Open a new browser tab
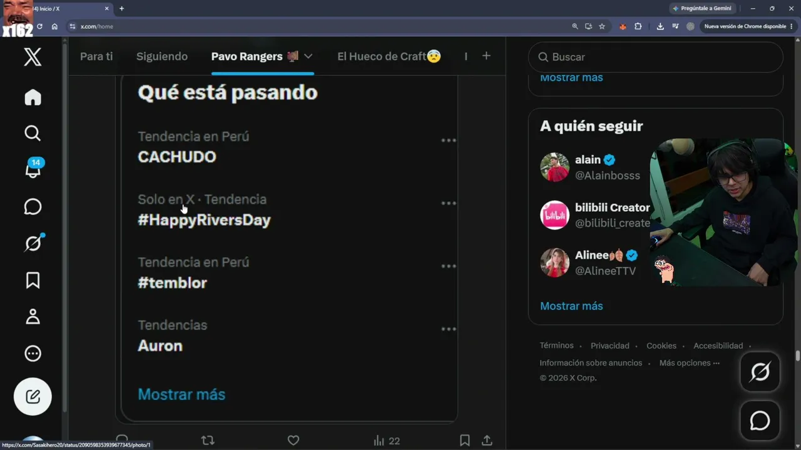 tap(121, 9)
